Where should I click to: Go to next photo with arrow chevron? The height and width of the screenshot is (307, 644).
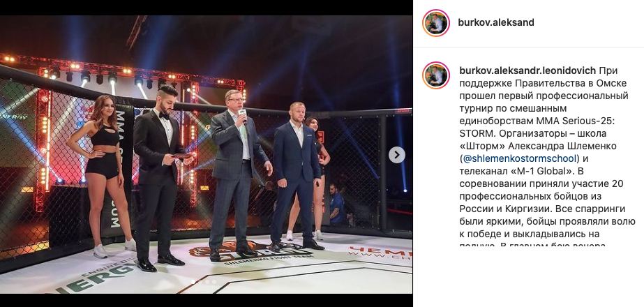tap(397, 155)
